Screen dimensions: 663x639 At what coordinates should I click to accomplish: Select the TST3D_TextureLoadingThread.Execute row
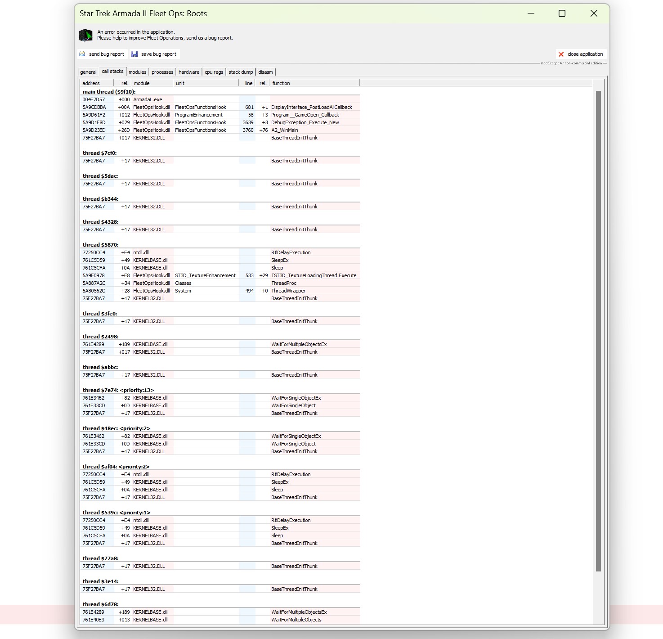(220, 275)
